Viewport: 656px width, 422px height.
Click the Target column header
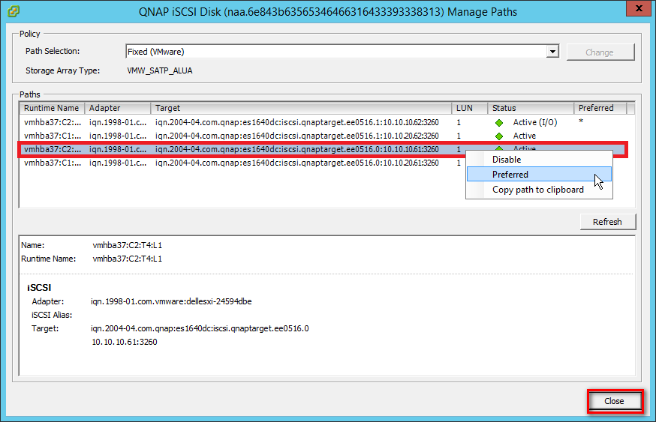(300, 108)
